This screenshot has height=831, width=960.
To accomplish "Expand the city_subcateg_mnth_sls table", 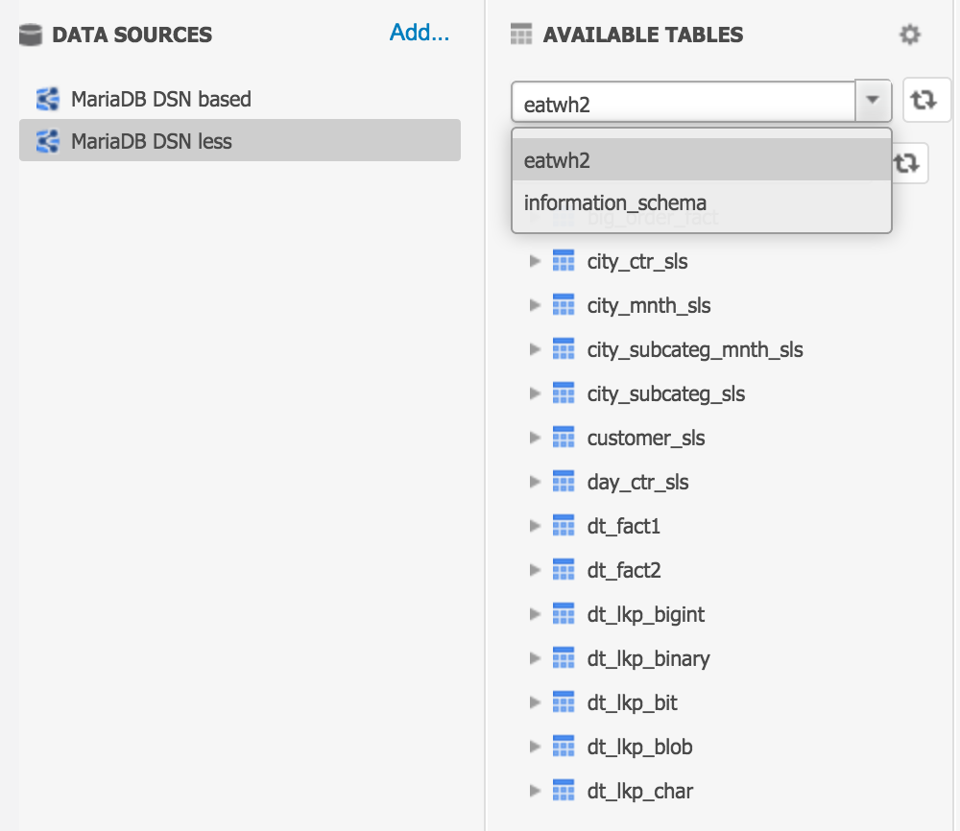I will 536,349.
